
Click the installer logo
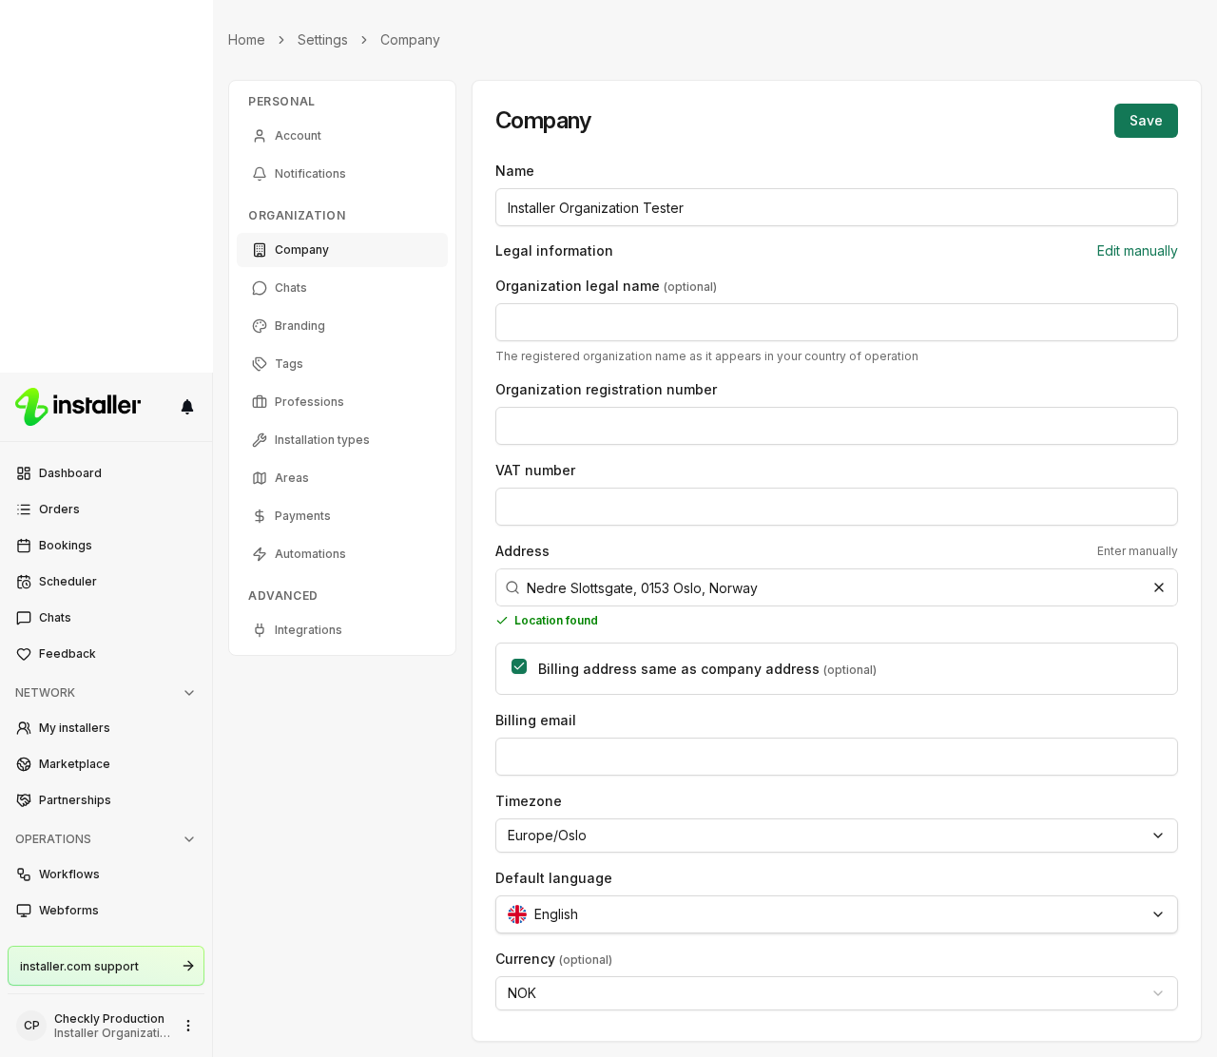pyautogui.click(x=78, y=407)
